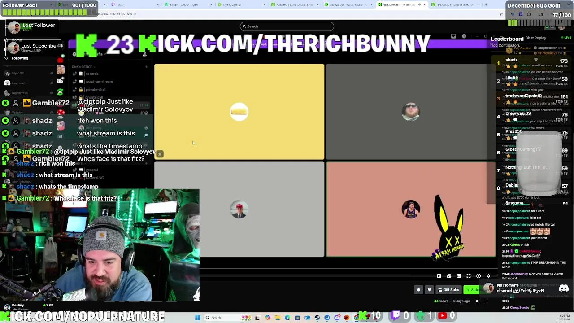Follow with the heart icon button
574x323 pixels.
point(429,290)
